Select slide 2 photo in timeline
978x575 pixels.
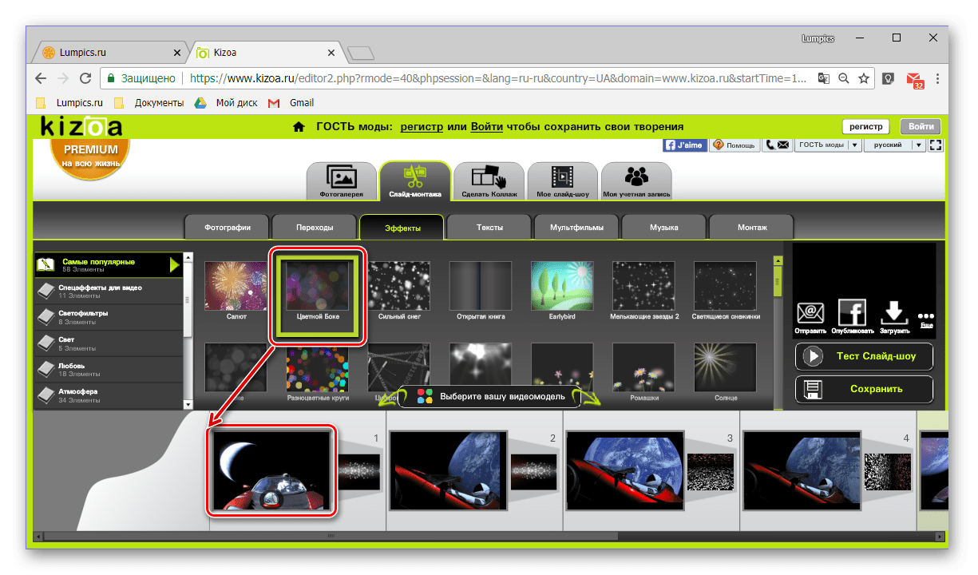pyautogui.click(x=448, y=471)
